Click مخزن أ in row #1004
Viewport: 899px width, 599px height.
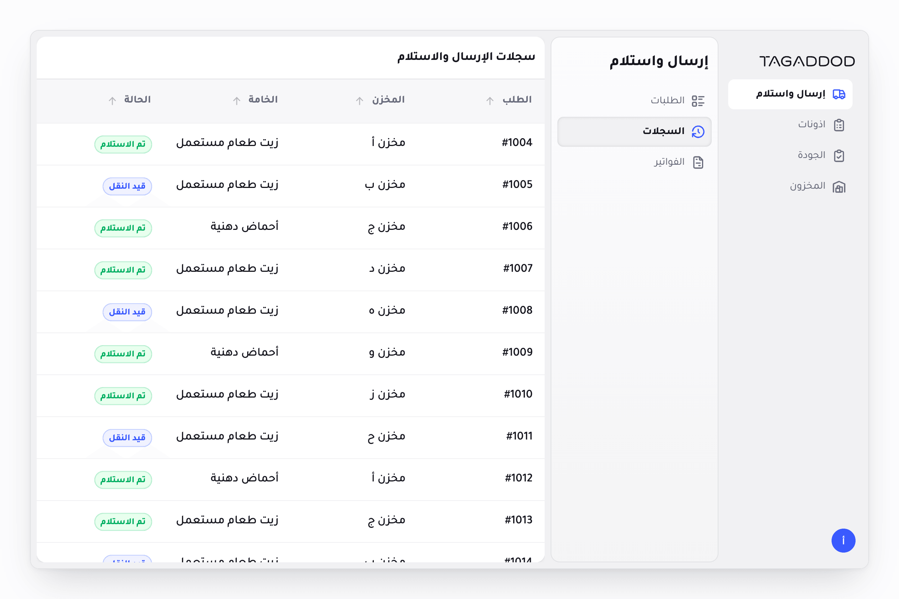[388, 143]
